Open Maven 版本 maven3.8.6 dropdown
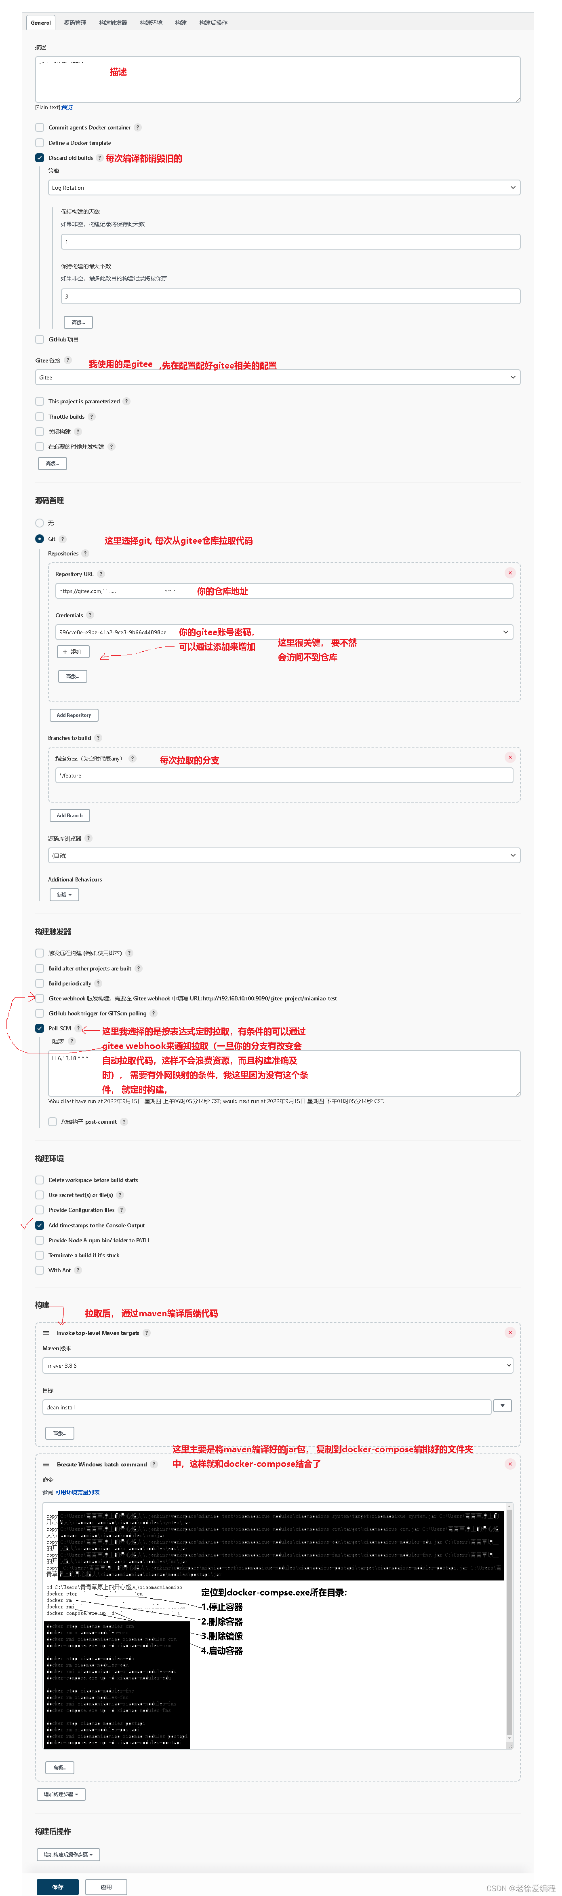Image resolution: width=562 pixels, height=1896 pixels. 278,1365
